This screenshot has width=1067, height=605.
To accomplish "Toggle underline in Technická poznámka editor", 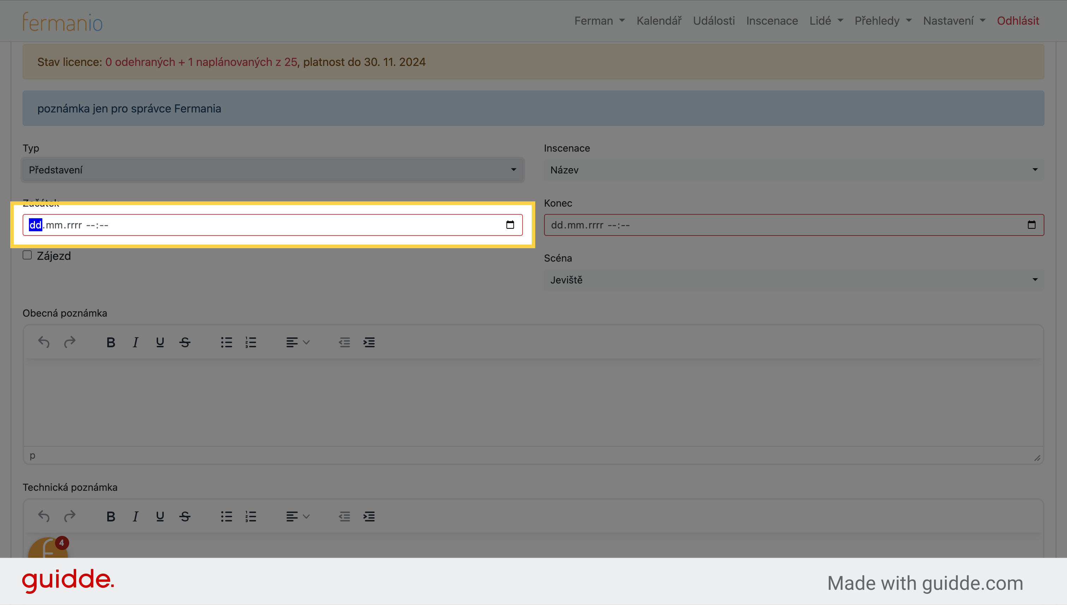I will 160,517.
